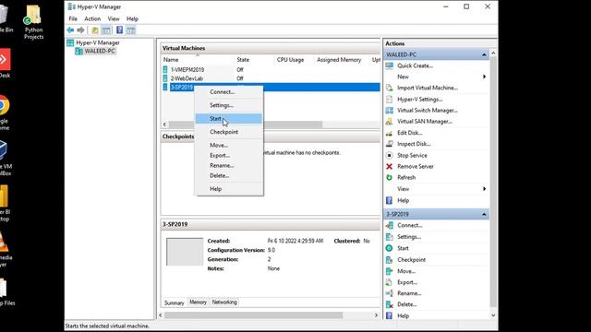Choose Help in the context menu

tap(228, 189)
